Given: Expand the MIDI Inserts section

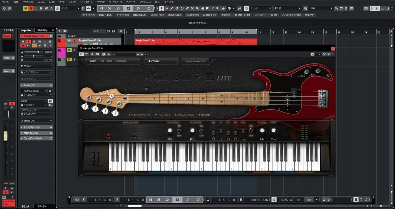Looking at the screenshot, I should (x=36, y=133).
